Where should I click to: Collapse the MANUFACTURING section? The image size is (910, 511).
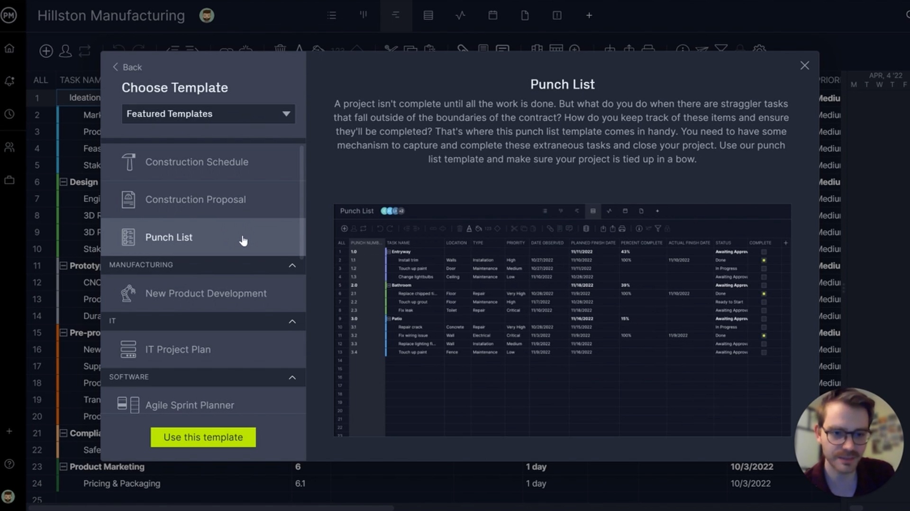(292, 264)
